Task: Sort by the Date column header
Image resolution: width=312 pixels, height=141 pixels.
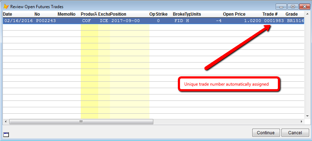Action: click(18, 14)
